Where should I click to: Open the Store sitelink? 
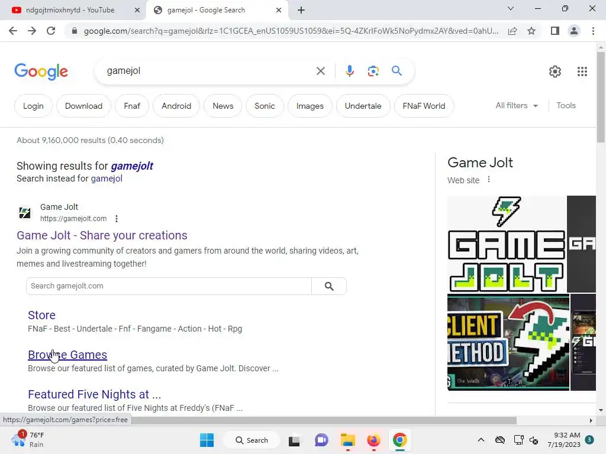point(42,315)
